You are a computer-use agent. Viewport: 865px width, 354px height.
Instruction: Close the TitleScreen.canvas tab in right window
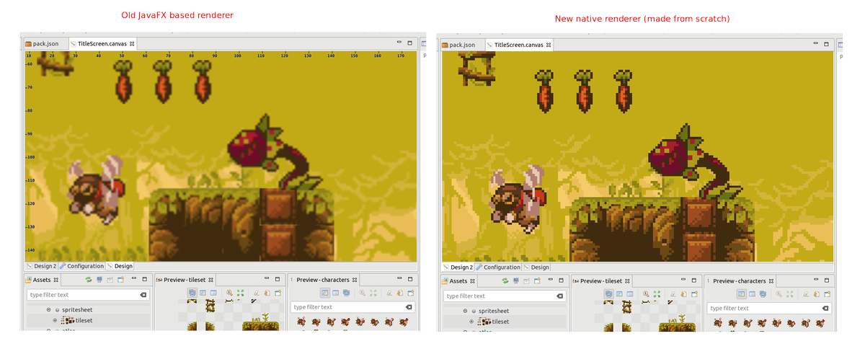tap(549, 45)
